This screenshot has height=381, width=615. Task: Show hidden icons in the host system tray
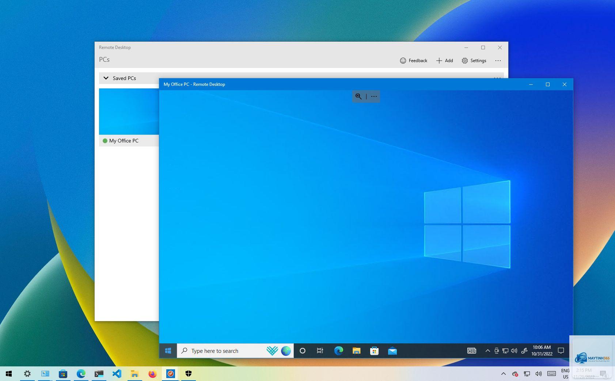click(503, 374)
